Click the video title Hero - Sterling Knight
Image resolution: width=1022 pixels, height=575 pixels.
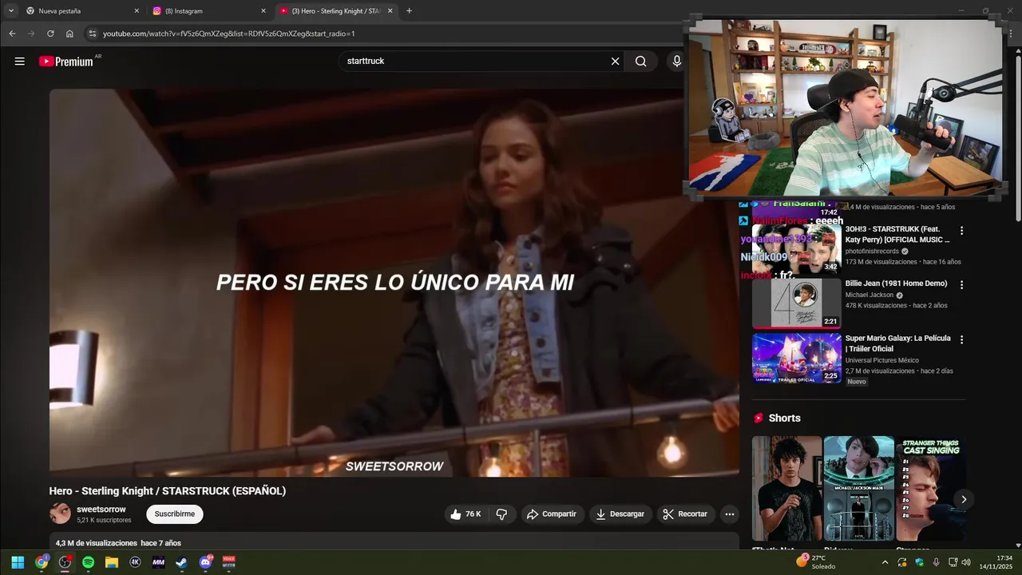point(168,491)
